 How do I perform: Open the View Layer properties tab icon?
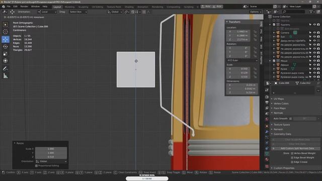pyautogui.click(x=267, y=108)
